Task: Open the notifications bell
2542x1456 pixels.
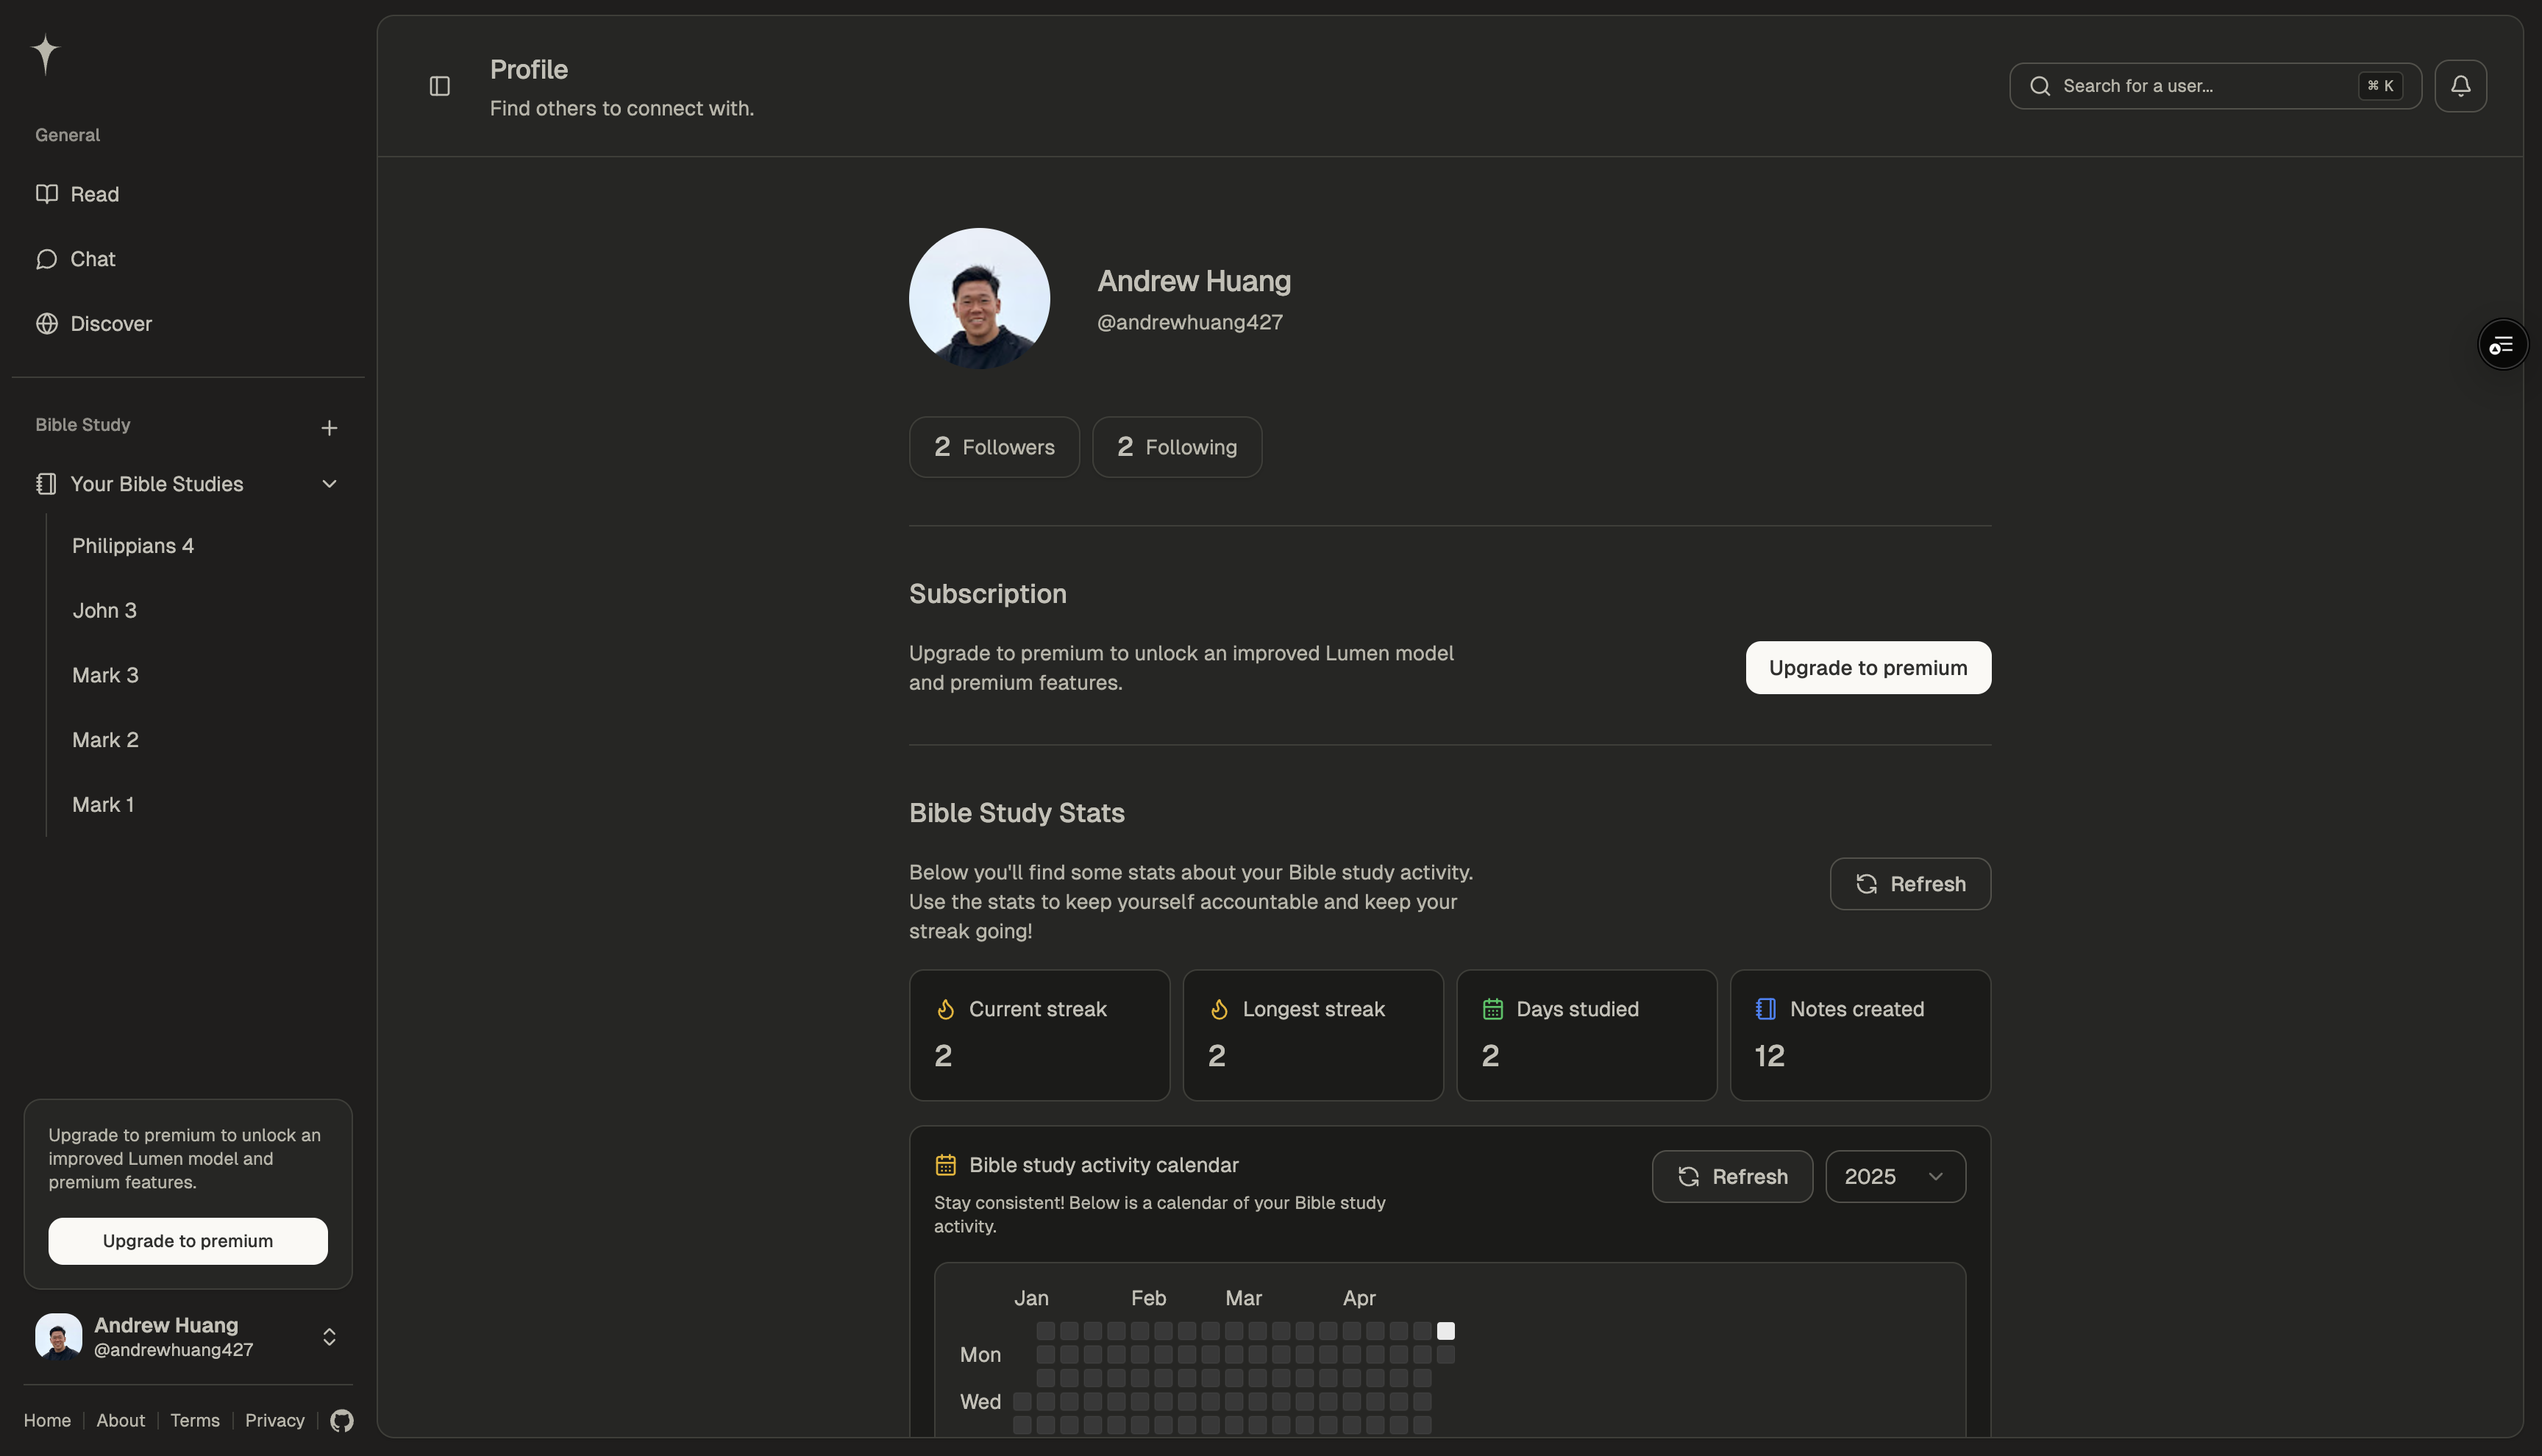Action: point(2460,86)
